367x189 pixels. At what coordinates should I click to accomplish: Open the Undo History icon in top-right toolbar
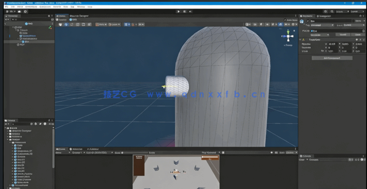[325, 11]
